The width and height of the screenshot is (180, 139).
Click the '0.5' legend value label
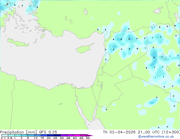(10, 138)
